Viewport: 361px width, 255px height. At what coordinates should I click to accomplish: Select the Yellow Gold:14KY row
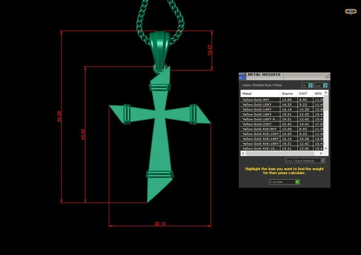click(x=282, y=109)
